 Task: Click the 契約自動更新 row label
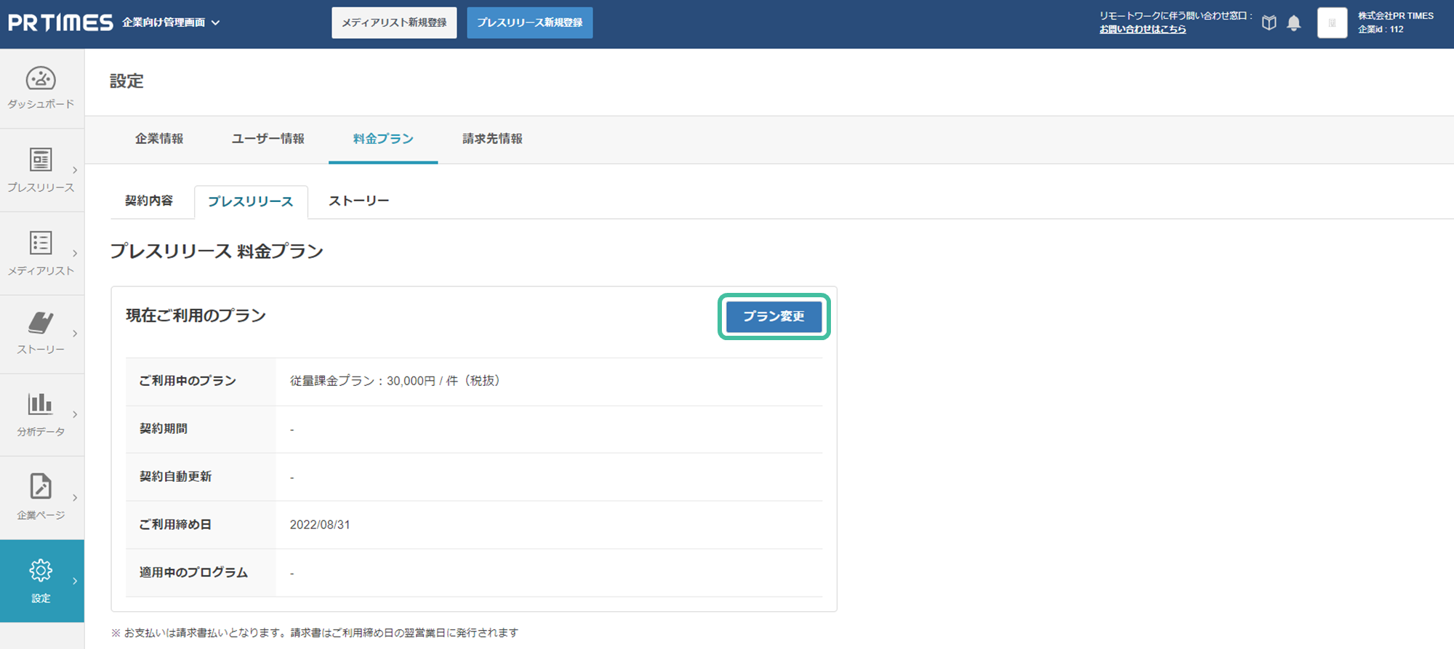pos(175,477)
